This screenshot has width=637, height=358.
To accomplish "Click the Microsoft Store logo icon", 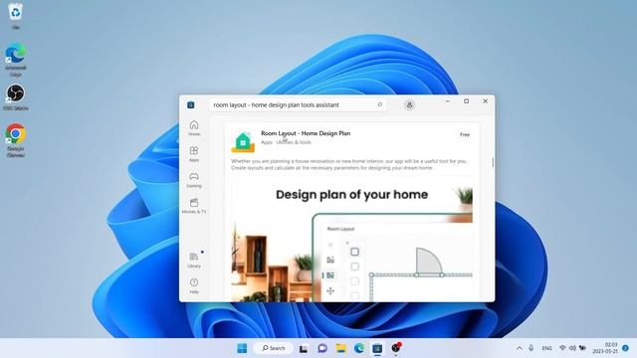I will [x=190, y=104].
